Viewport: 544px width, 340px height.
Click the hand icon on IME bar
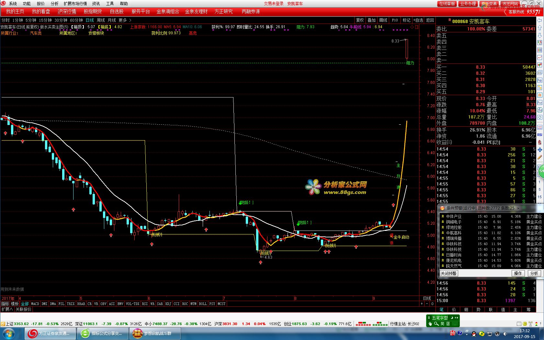click(430, 324)
